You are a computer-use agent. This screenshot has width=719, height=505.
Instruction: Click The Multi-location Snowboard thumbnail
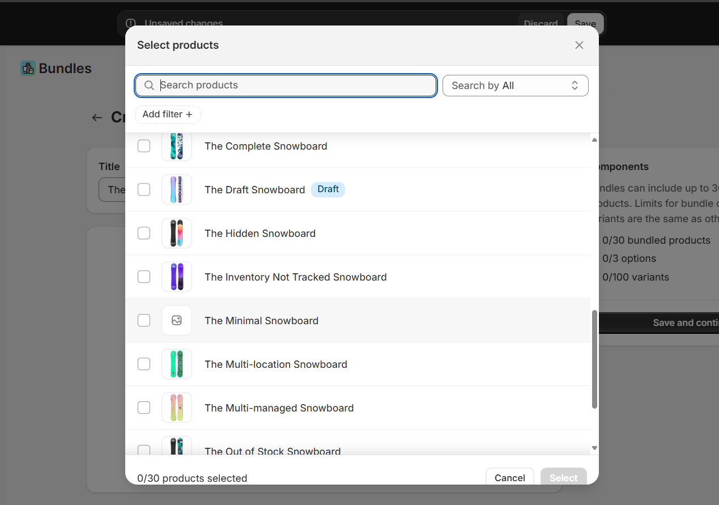click(176, 364)
